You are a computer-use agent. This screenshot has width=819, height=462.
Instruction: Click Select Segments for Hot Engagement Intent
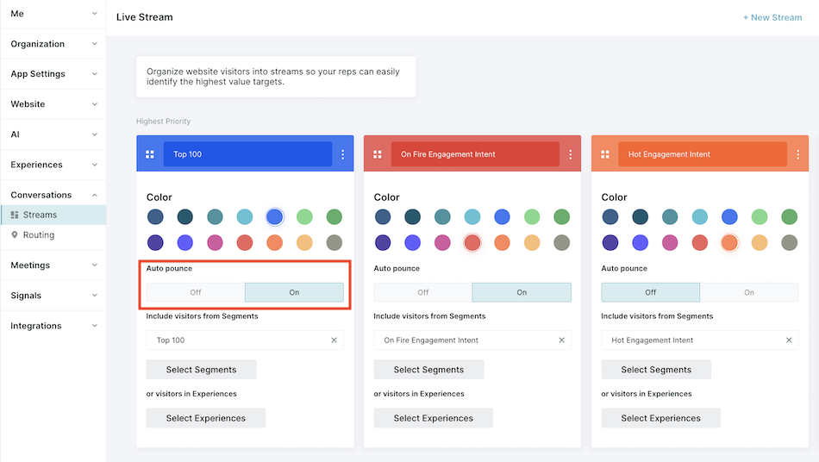point(656,370)
